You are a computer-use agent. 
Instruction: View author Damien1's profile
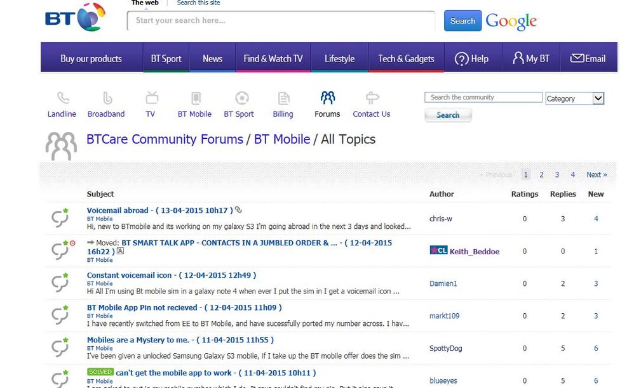tap(443, 283)
